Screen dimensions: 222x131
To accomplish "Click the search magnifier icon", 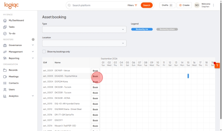I will [x=69, y=5].
